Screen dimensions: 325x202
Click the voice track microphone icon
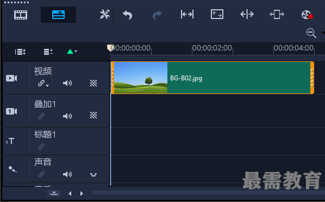click(12, 169)
